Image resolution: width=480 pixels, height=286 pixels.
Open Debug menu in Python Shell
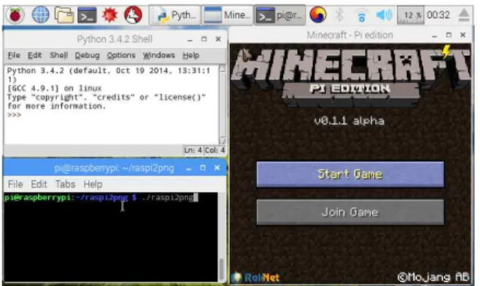pyautogui.click(x=88, y=55)
